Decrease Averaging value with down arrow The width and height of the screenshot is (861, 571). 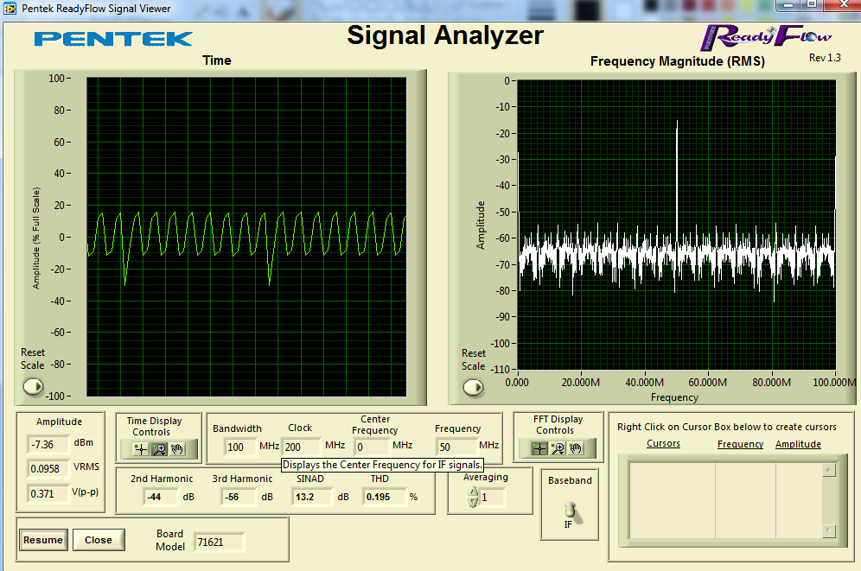pos(474,502)
